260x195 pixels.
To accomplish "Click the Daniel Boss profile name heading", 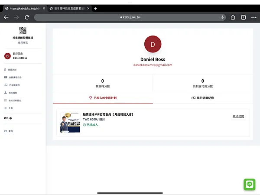I will pos(153,59).
